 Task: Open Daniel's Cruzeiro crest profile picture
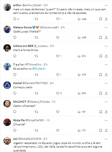(x=7, y=85)
